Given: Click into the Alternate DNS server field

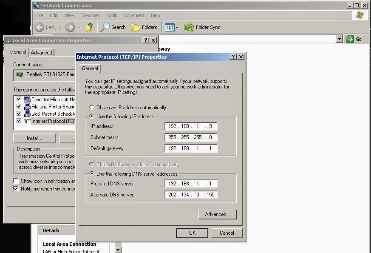Looking at the screenshot, I should point(191,195).
